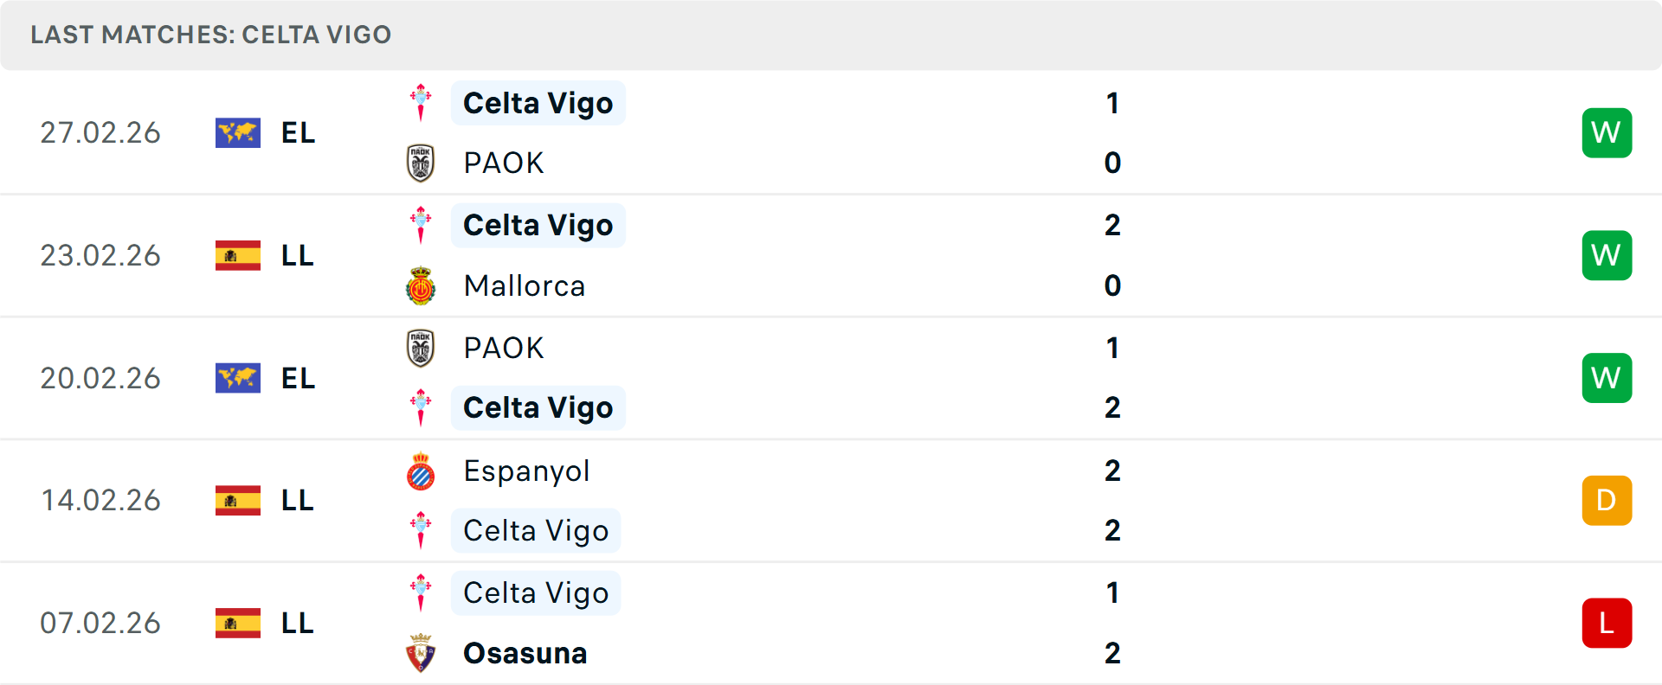Click the PAOK team name in 20.02.26 match
This screenshot has width=1662, height=685.
point(503,348)
